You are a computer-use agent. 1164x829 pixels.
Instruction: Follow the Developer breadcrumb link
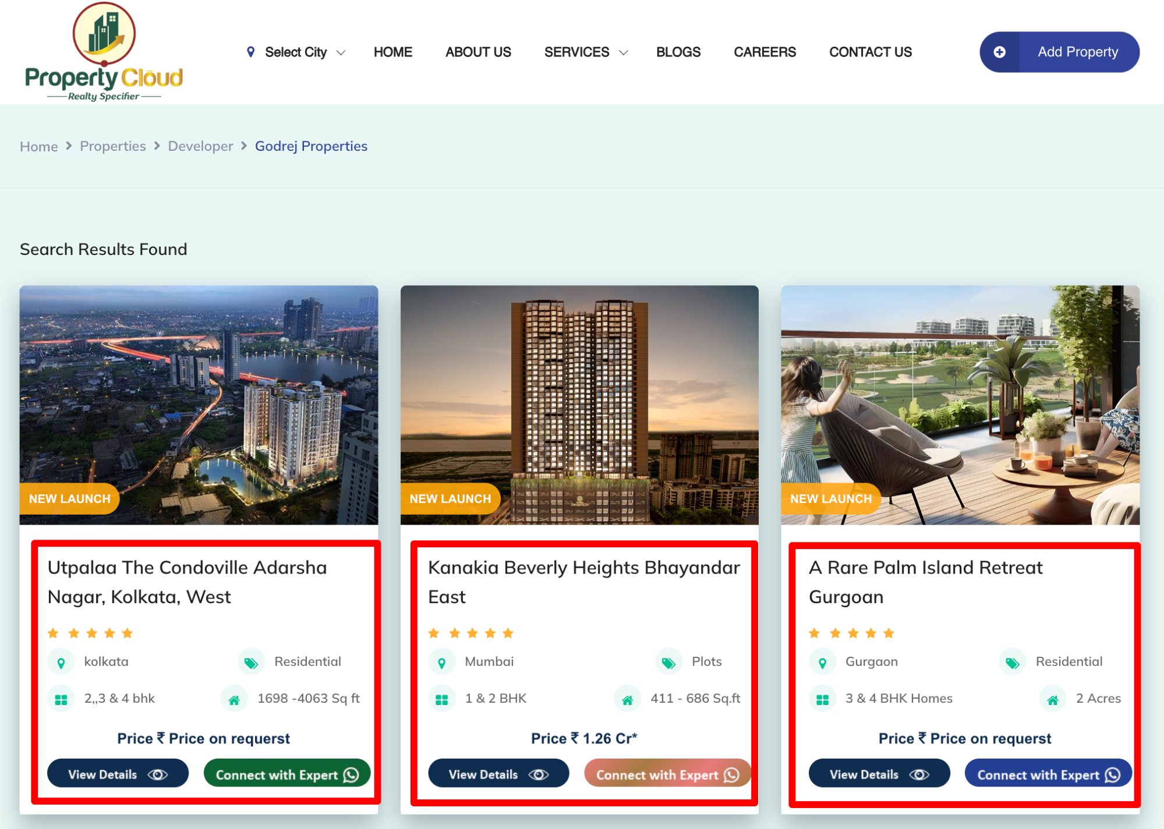coord(200,146)
